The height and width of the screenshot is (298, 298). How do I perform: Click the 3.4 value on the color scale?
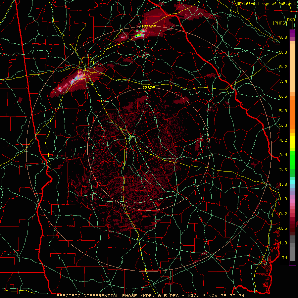coord(283,155)
